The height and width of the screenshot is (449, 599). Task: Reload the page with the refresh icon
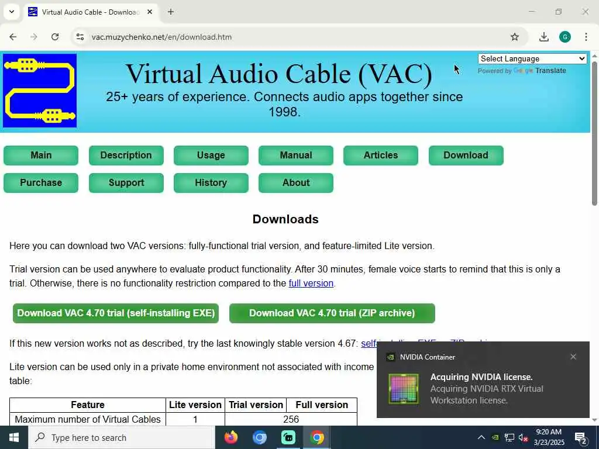pos(55,37)
